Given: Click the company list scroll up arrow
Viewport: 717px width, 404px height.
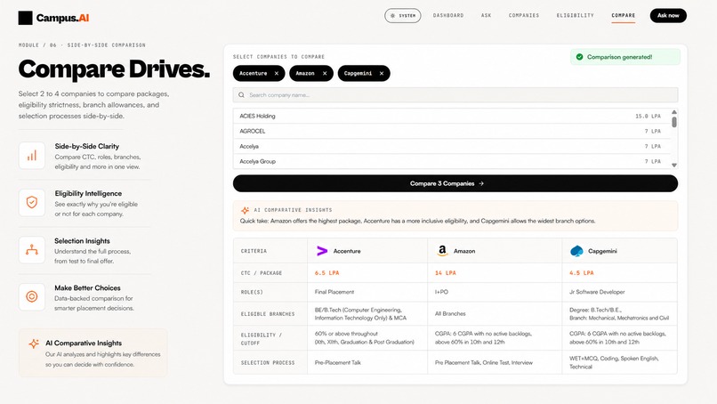Looking at the screenshot, I should tap(674, 112).
